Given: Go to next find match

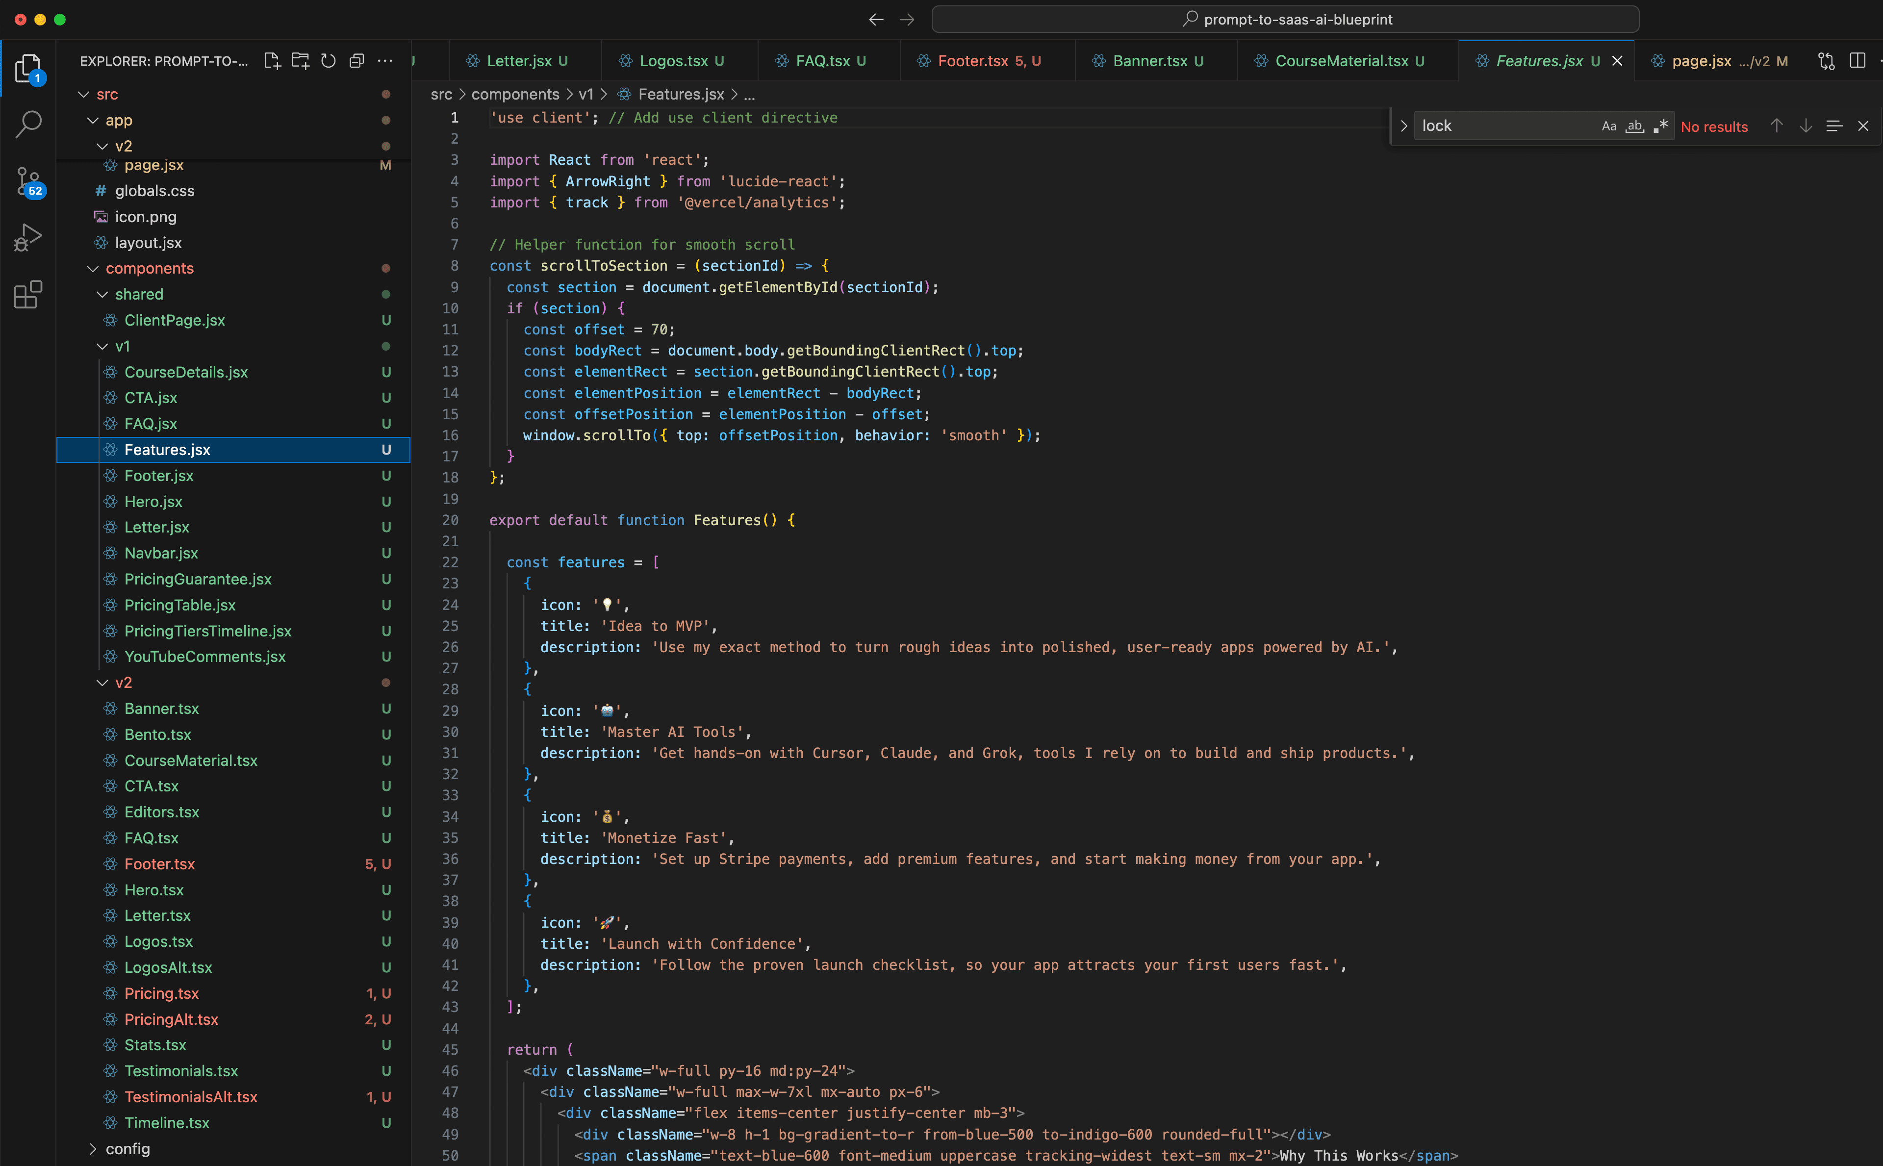Looking at the screenshot, I should [1805, 126].
